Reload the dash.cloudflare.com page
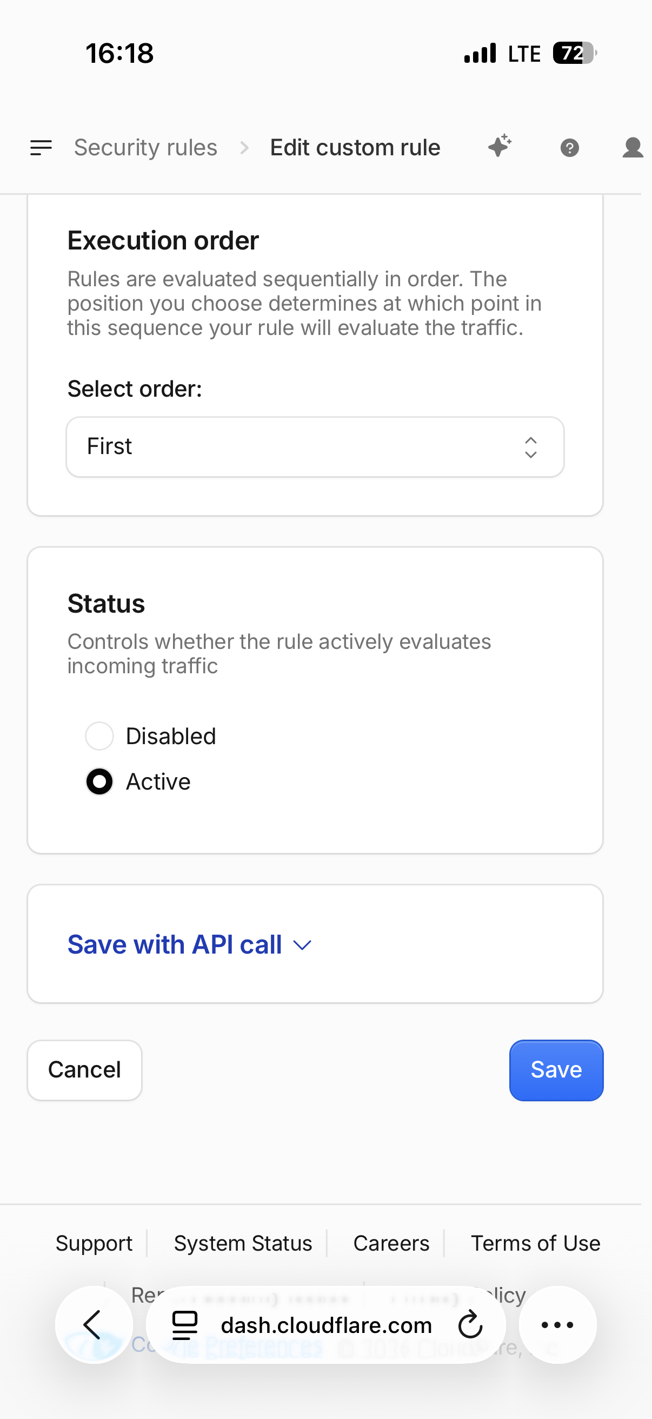 (x=470, y=1325)
